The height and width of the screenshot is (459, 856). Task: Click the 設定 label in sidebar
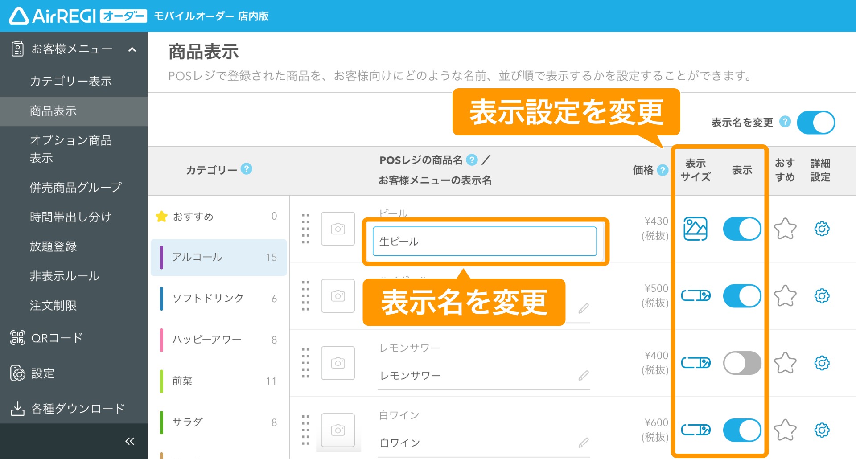[43, 373]
